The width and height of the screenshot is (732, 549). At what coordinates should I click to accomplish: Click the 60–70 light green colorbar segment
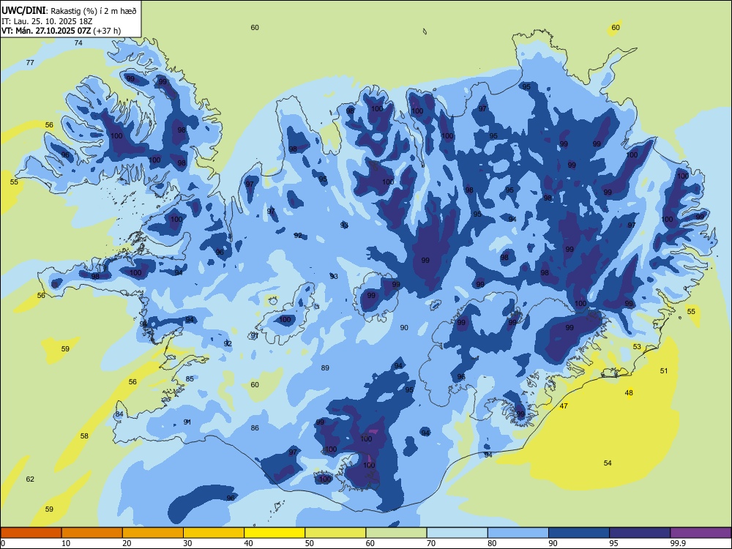[x=396, y=533]
